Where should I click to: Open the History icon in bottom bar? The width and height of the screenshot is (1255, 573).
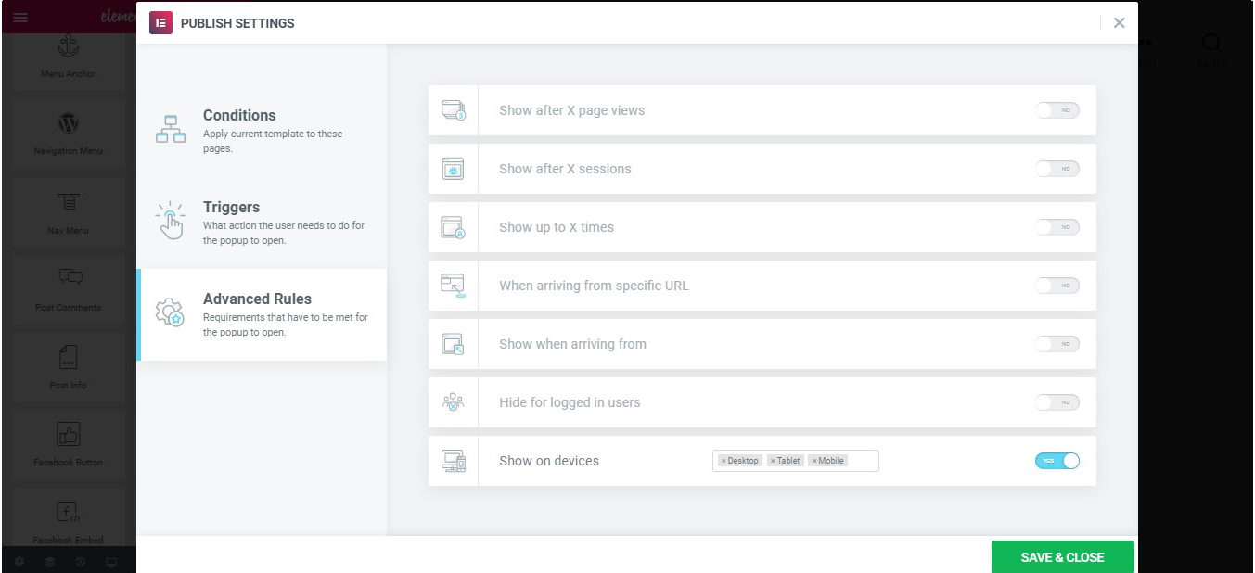coord(81,562)
